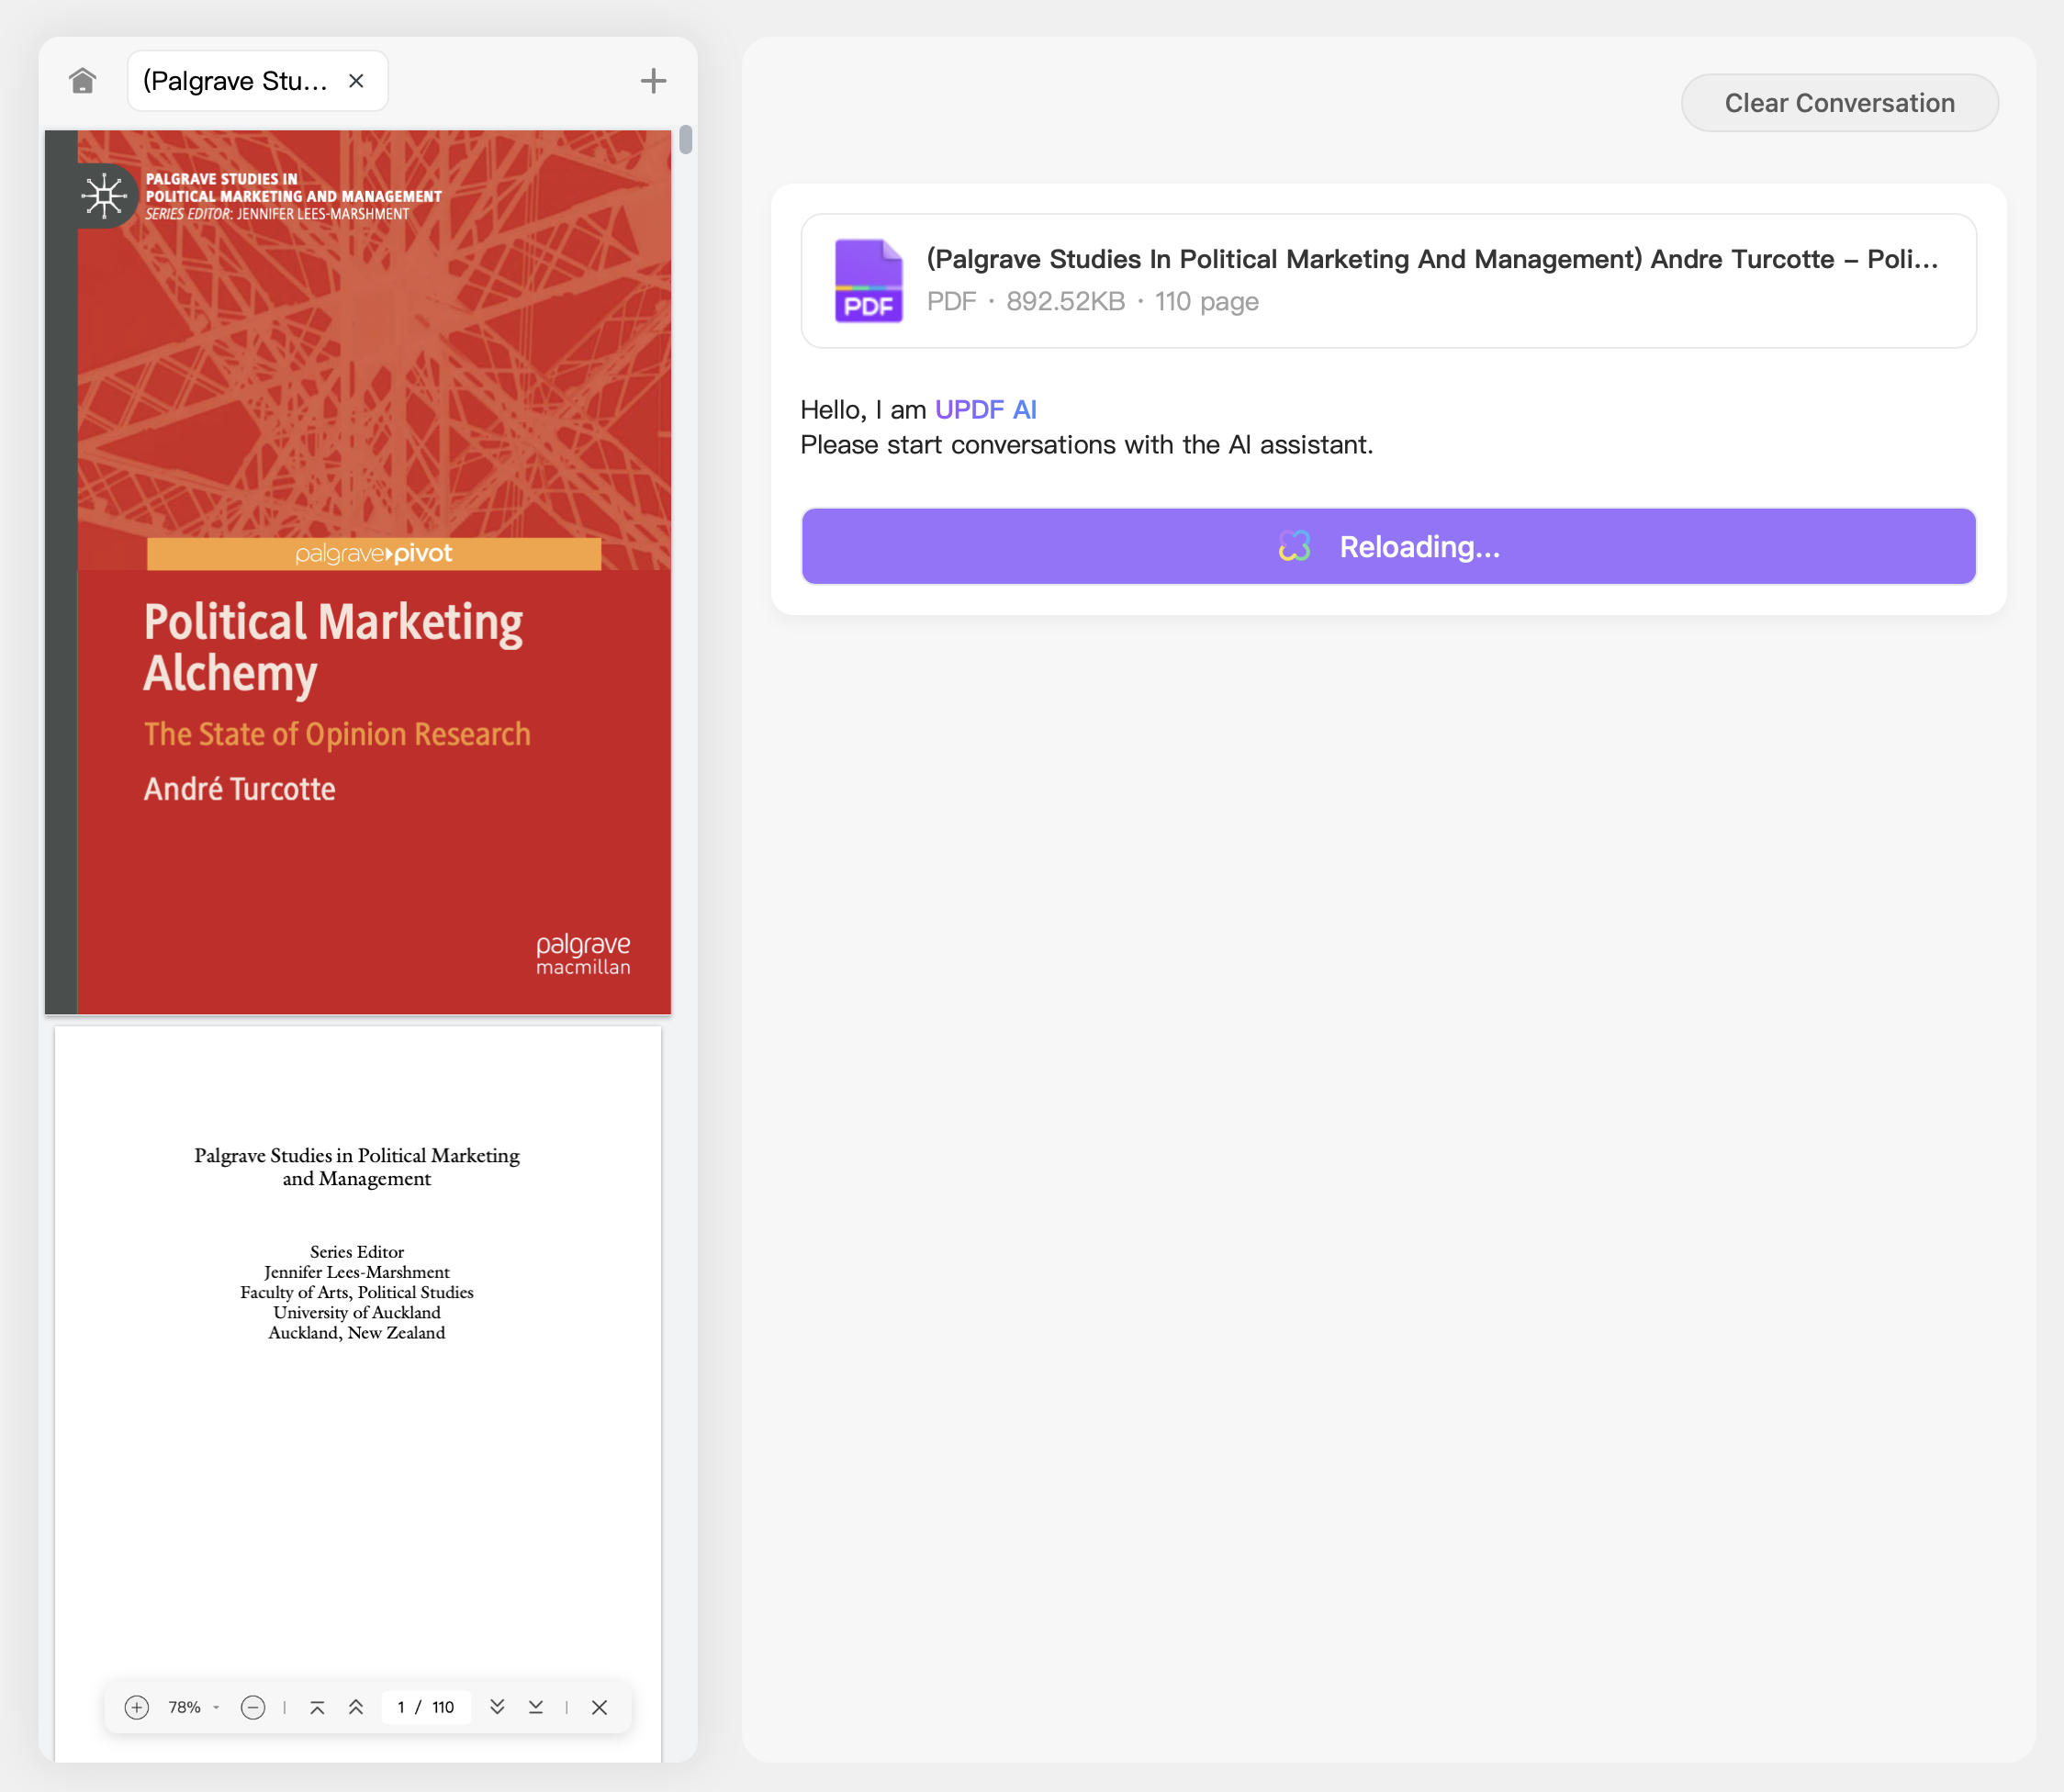Click the close tab icon on PDF tab
This screenshot has width=2064, height=1792.
point(358,81)
